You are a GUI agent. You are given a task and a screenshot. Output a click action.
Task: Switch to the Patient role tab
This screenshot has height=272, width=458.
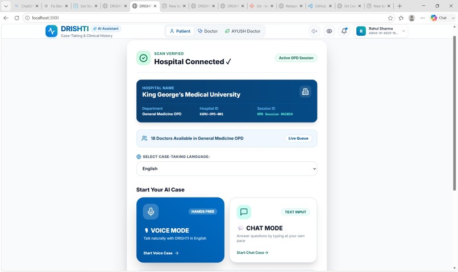[180, 31]
